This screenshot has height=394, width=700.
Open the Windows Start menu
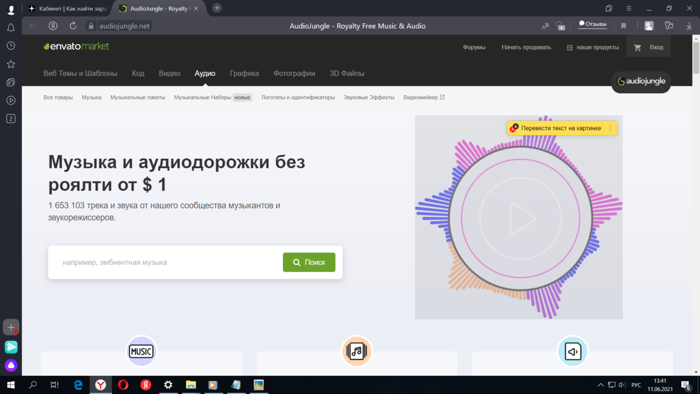tap(10, 385)
